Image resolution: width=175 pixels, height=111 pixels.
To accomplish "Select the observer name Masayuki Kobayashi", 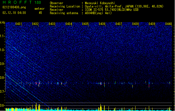I will pos(100,3).
